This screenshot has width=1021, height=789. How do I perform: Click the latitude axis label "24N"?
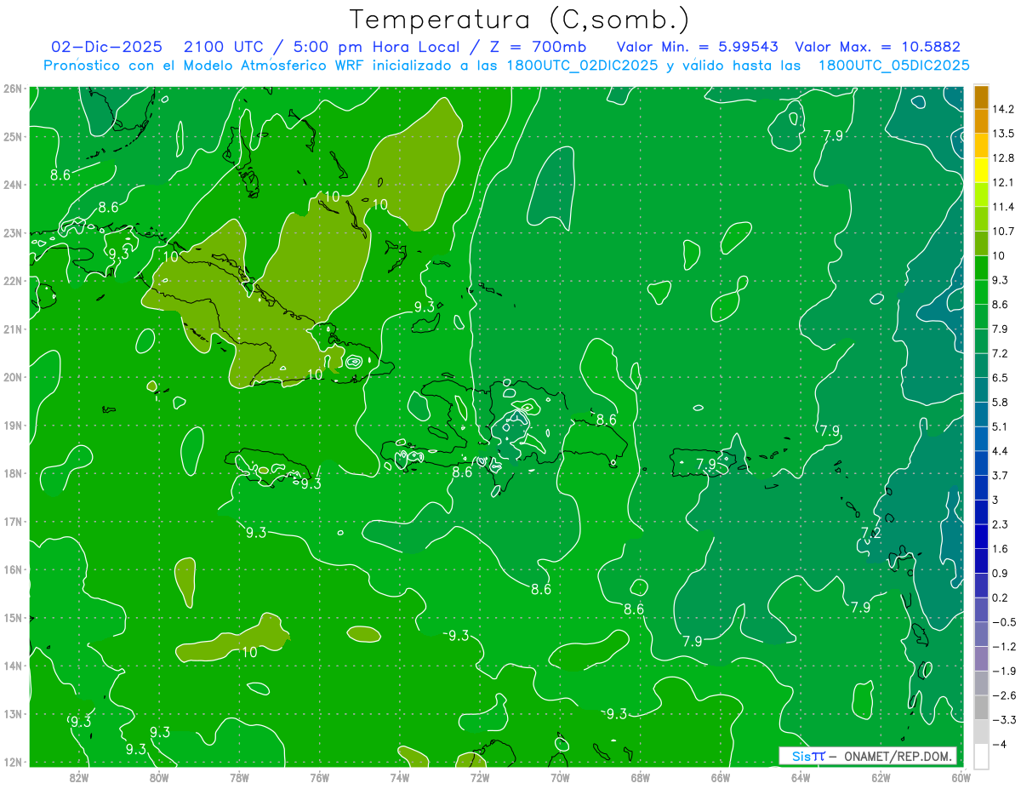(12, 185)
